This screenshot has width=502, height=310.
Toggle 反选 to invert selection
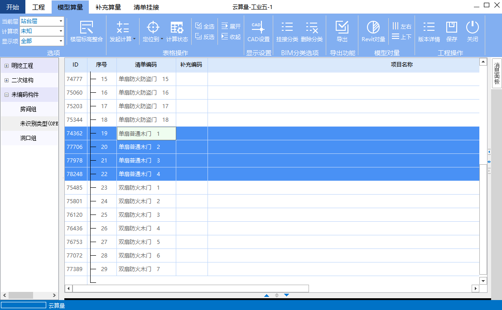pyautogui.click(x=205, y=37)
